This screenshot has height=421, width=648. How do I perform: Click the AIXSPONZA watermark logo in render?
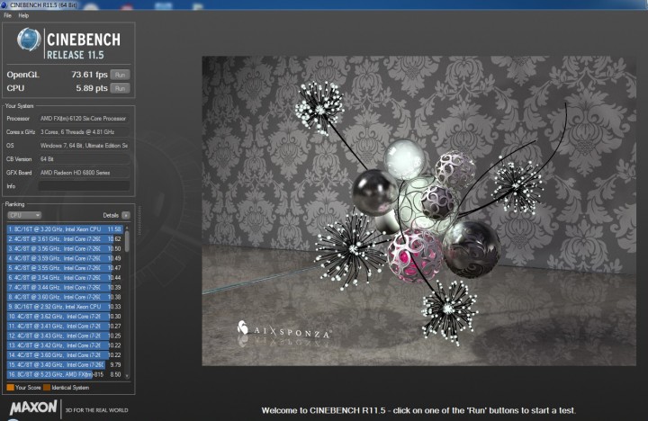tap(283, 331)
